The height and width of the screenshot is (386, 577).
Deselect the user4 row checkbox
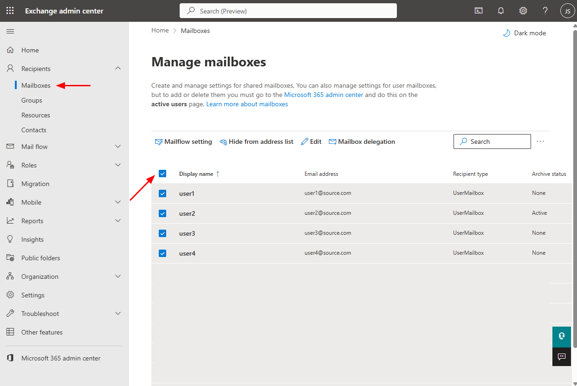162,253
